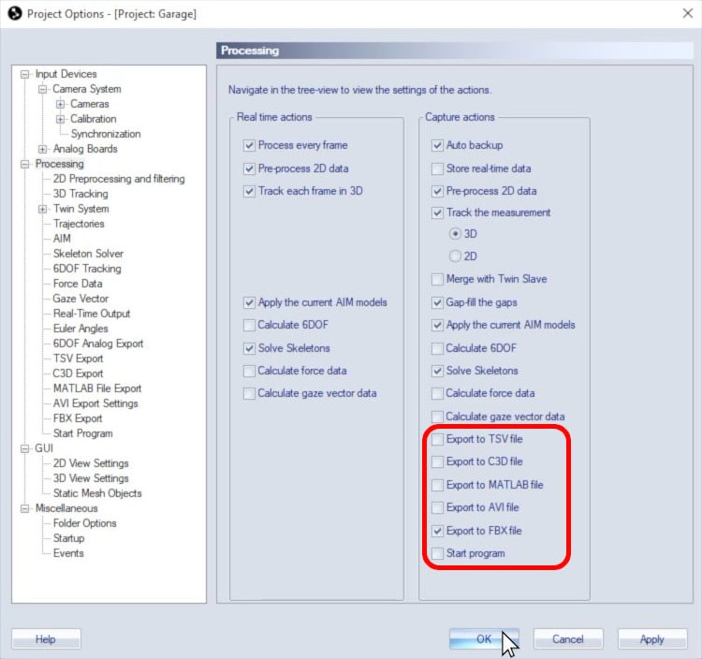The height and width of the screenshot is (659, 702).
Task: Toggle real-time Calculate 6DOF checkbox
Action: point(249,325)
